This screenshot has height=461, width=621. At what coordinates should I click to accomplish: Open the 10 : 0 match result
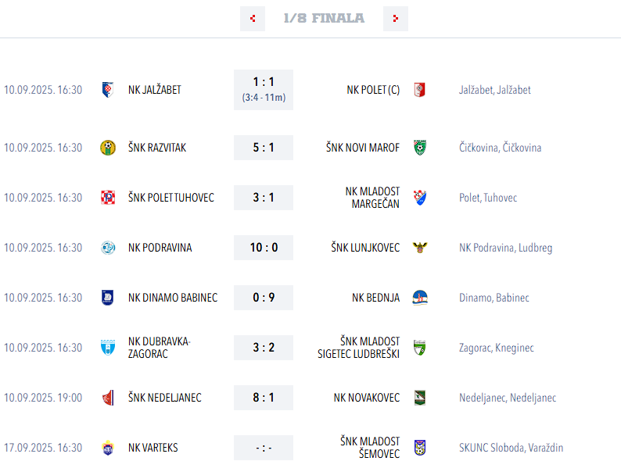pos(264,248)
